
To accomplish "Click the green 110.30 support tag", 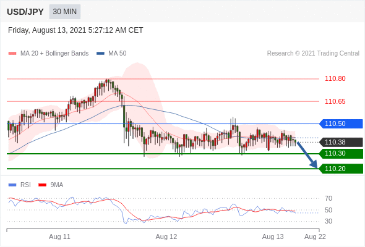I will (x=341, y=153).
